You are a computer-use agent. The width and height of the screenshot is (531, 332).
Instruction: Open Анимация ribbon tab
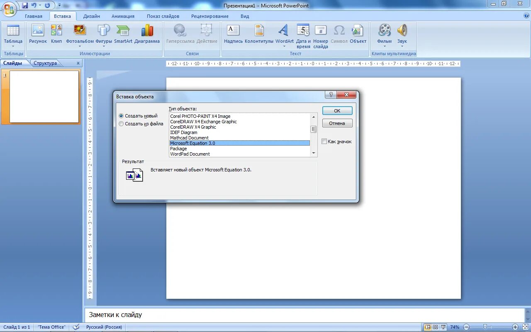[x=123, y=16]
